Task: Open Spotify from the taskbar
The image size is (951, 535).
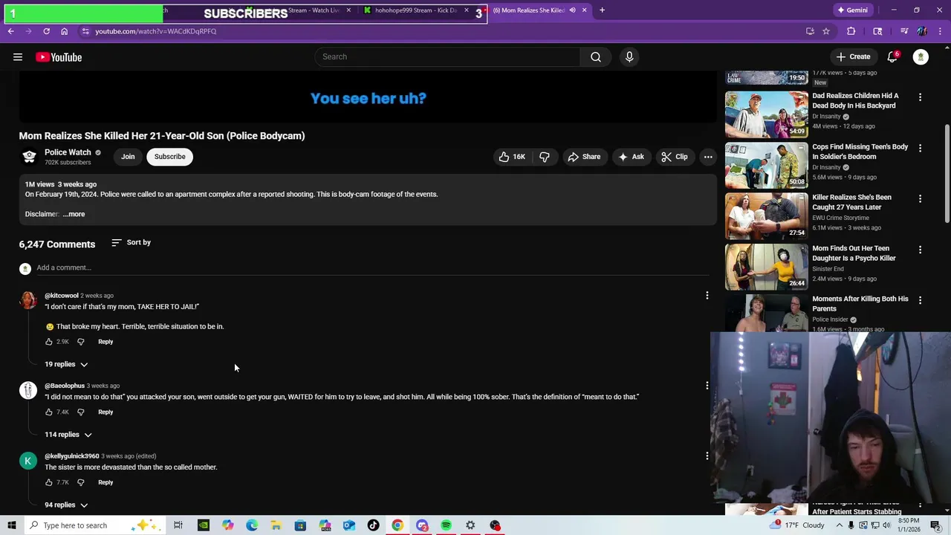Action: click(x=446, y=525)
